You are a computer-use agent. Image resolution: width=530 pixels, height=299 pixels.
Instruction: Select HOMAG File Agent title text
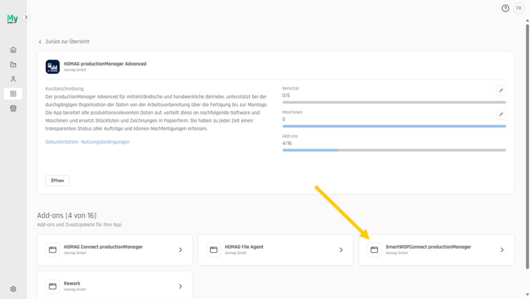(x=244, y=247)
